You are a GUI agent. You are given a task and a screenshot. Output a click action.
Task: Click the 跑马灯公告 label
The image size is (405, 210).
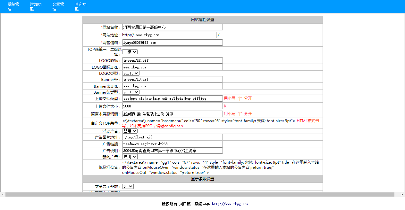point(110,167)
